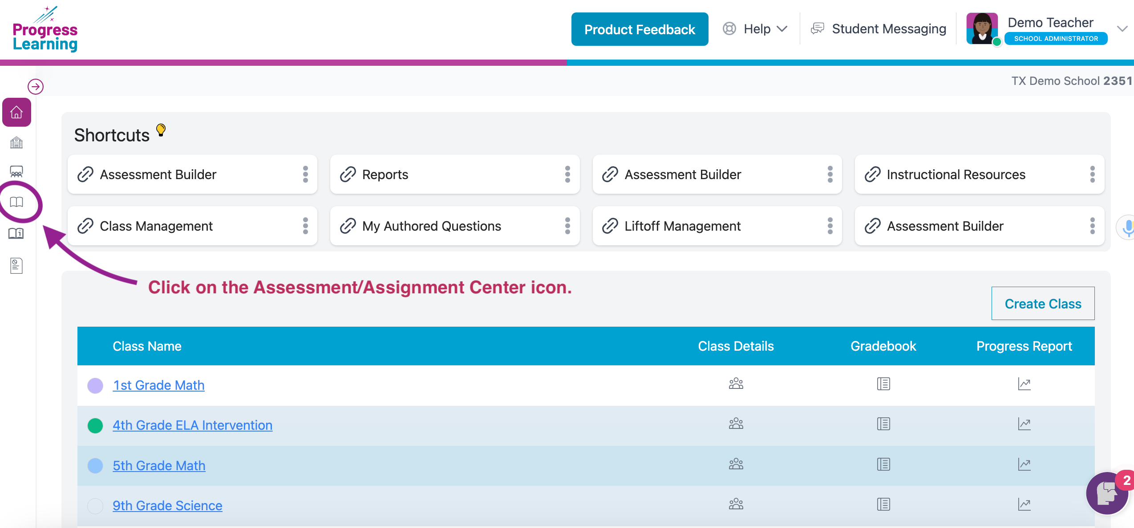Click the SCHOOL ADMINISTRATOR role badge
Screen dimensions: 1134x528
coord(1056,39)
